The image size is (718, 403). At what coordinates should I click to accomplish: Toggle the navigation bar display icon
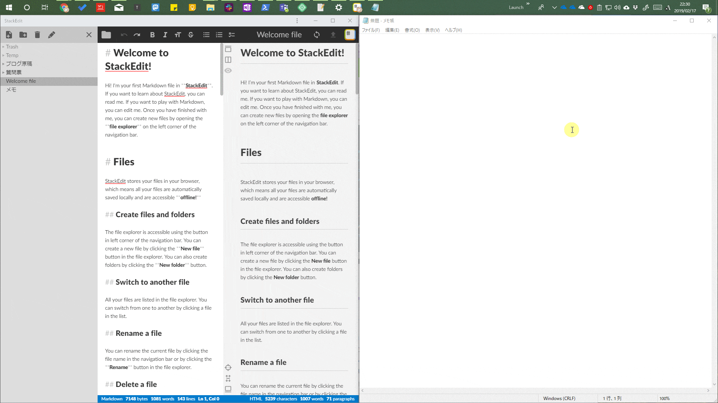click(x=228, y=49)
